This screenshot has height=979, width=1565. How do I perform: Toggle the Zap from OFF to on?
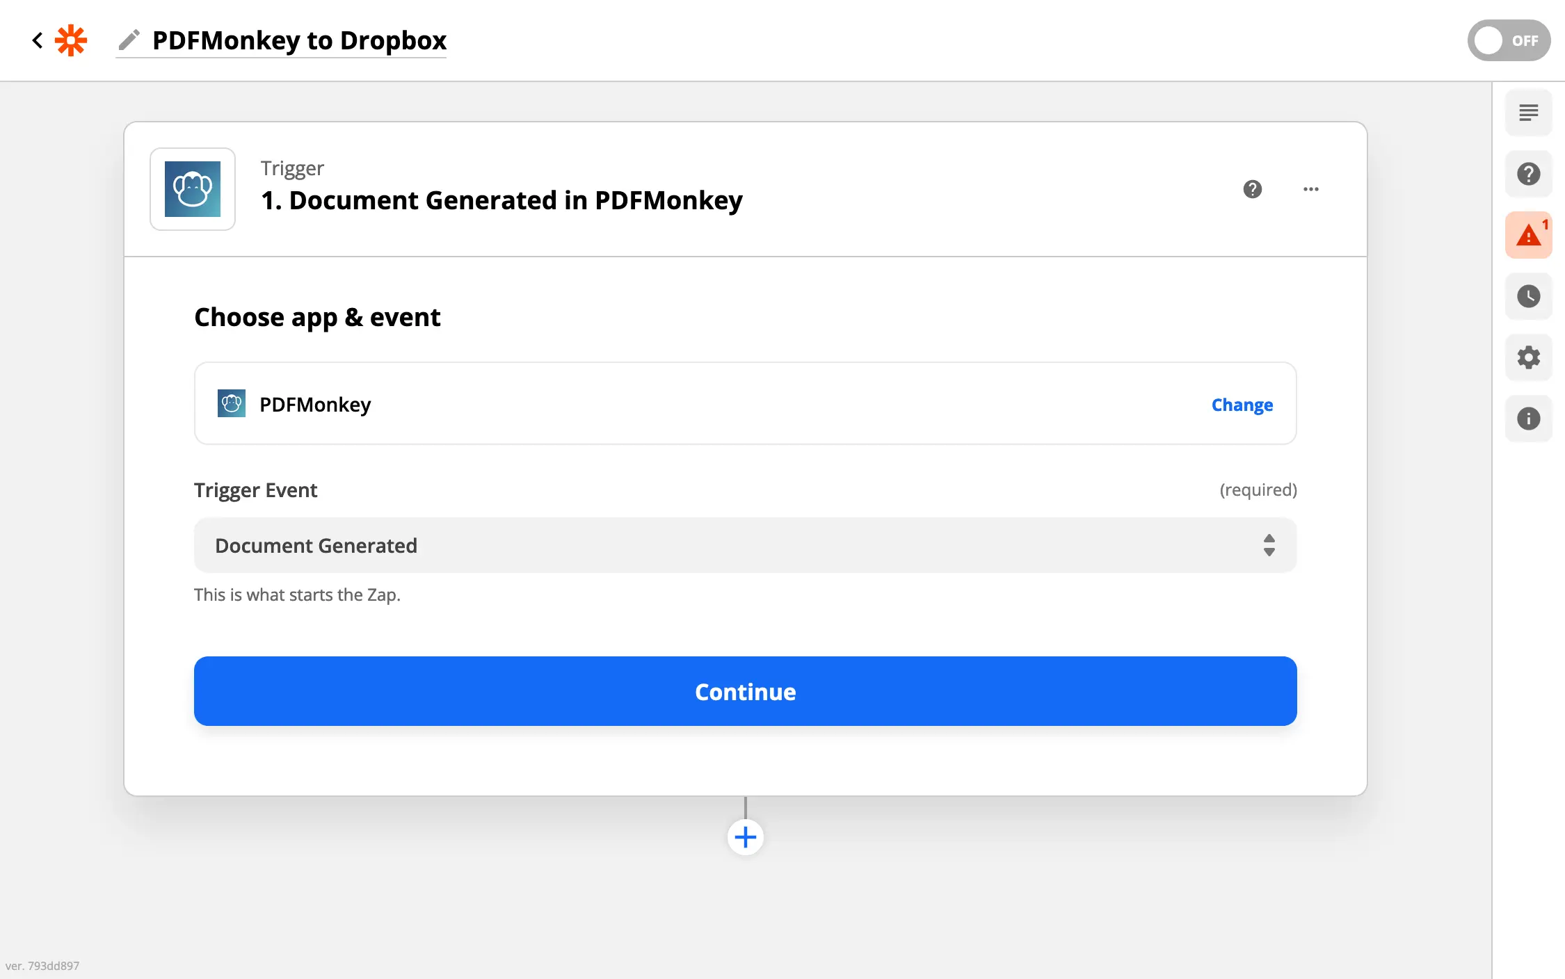1508,40
